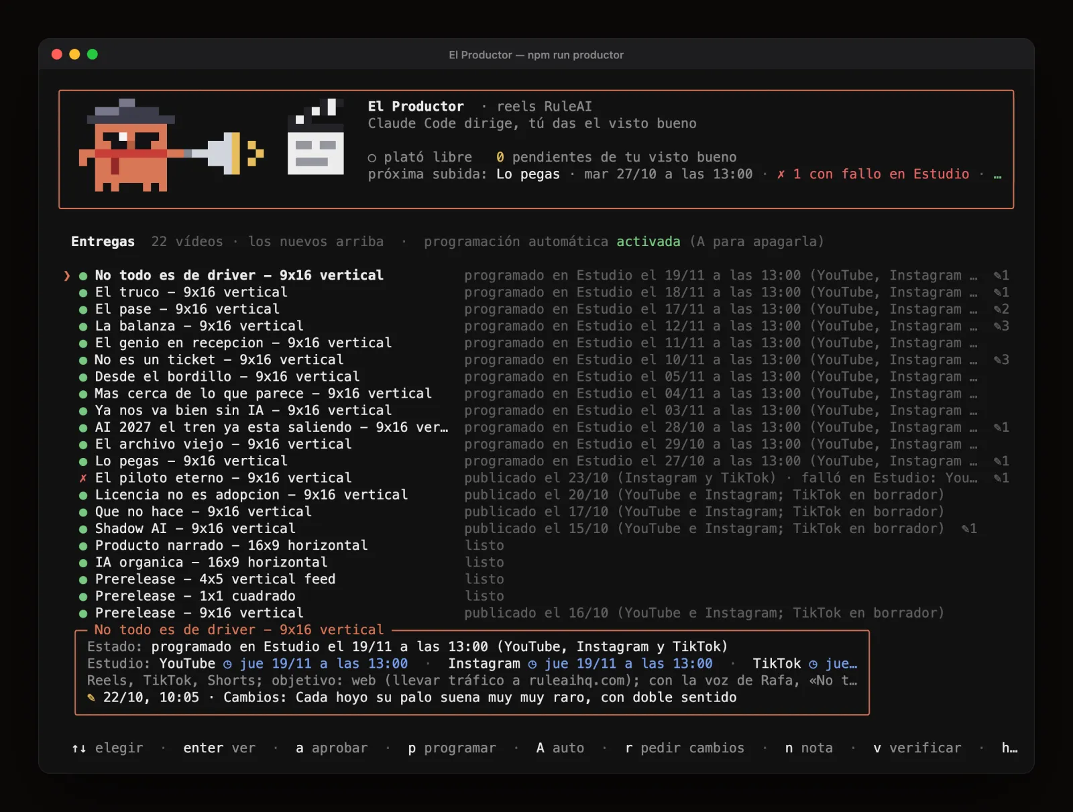This screenshot has height=812, width=1073.
Task: Click the clock icon beside TikTok in details
Action: (x=813, y=664)
